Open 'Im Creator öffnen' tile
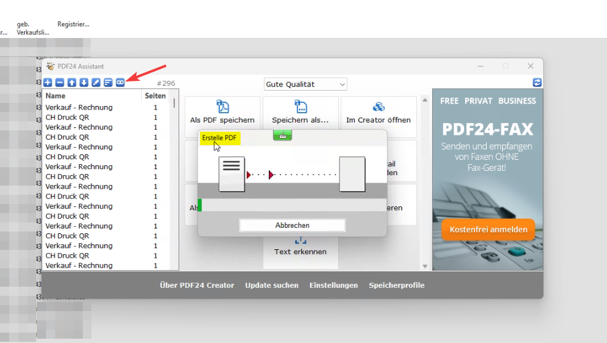This screenshot has height=343, width=607. point(378,114)
